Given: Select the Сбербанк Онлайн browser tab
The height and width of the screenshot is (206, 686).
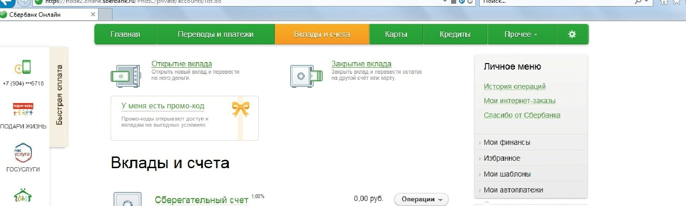Looking at the screenshot, I should tap(49, 14).
